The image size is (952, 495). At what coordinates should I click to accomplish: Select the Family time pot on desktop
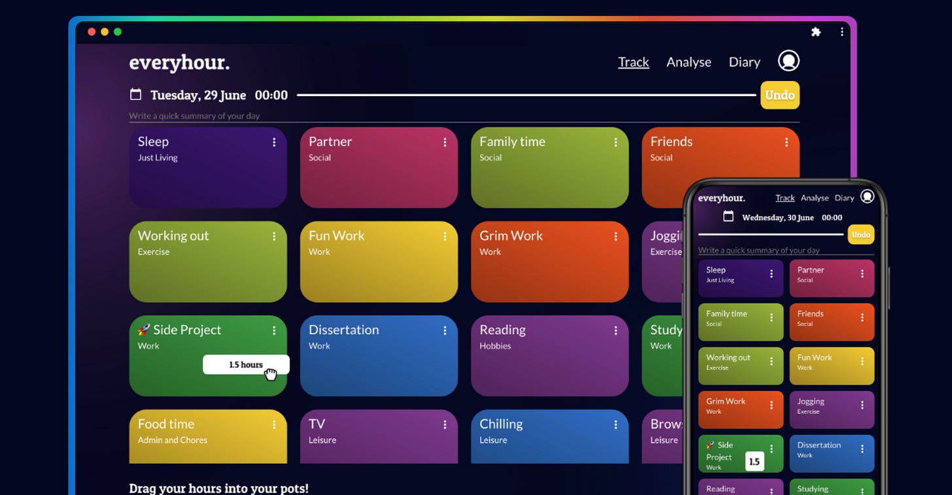point(549,167)
